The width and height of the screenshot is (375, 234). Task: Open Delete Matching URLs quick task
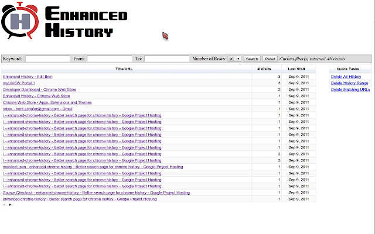350,90
